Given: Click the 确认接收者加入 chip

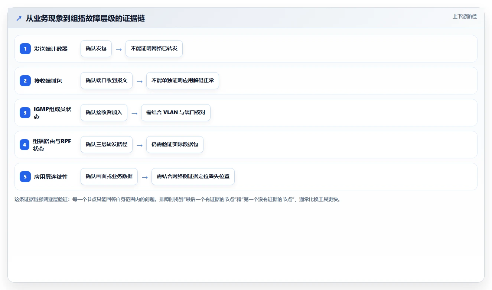Looking at the screenshot, I should click(104, 113).
